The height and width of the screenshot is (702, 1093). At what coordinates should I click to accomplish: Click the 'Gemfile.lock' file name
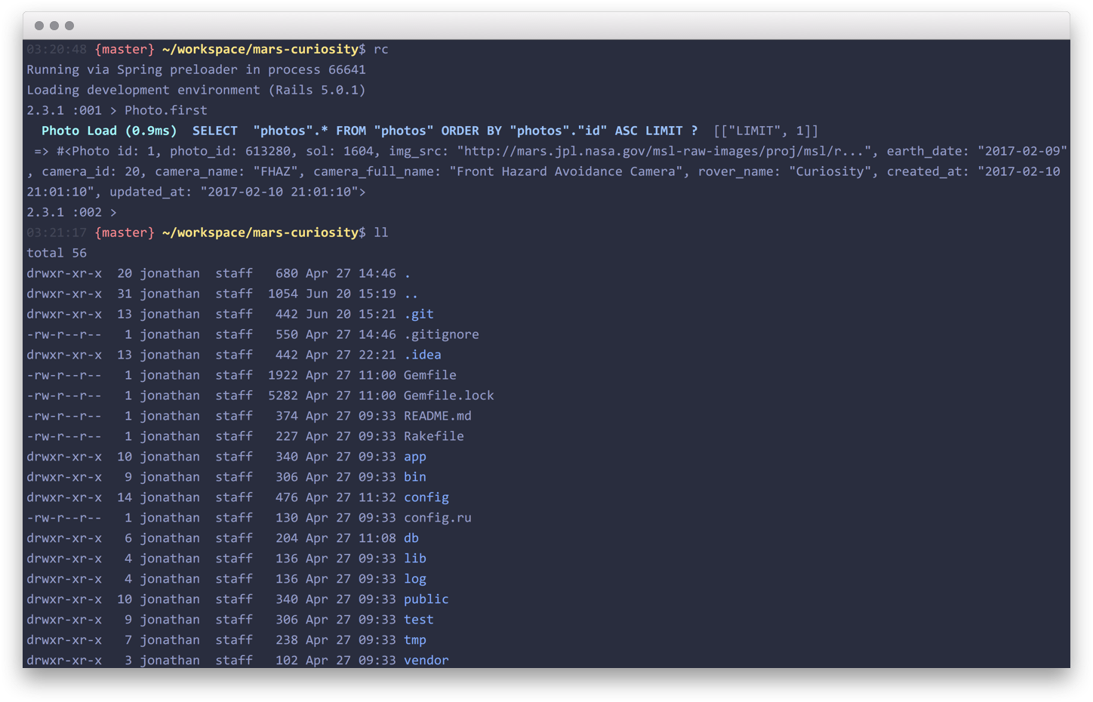tap(449, 396)
